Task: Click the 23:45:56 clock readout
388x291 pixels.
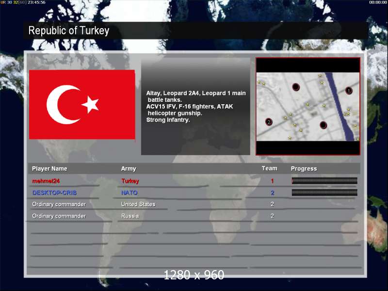Action: point(36,2)
